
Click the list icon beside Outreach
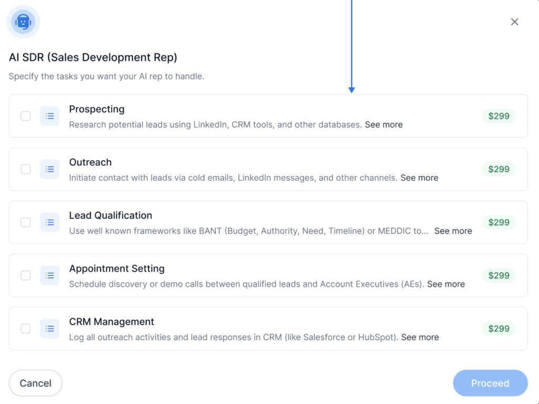click(50, 169)
